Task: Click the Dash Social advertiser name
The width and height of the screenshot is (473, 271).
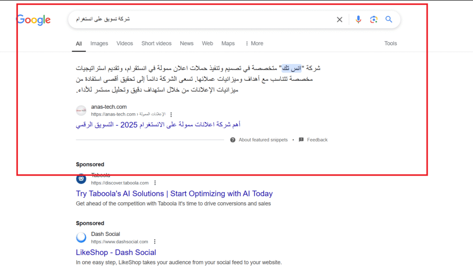Action: 105,234
